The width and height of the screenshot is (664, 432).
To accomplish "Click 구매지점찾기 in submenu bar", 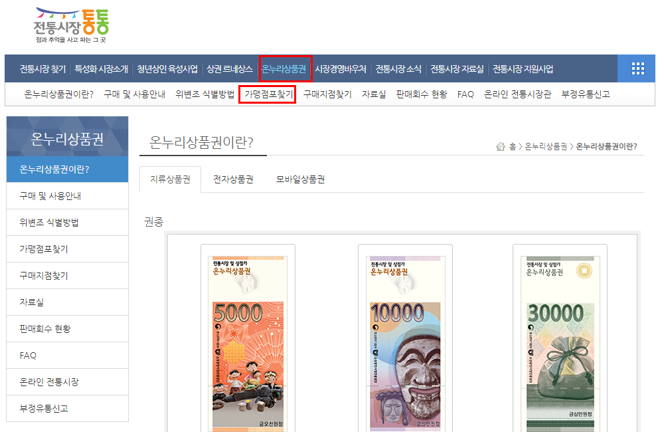I will (327, 94).
